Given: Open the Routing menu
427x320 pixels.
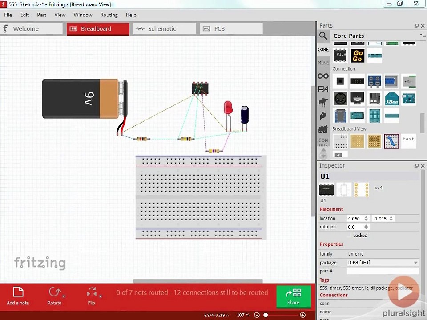Looking at the screenshot, I should coord(109,15).
